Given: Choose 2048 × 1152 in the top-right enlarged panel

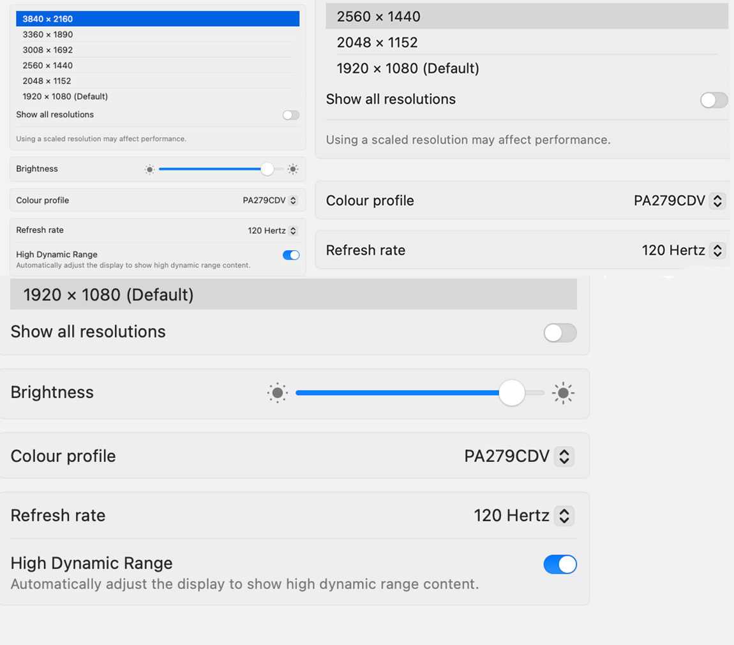Looking at the screenshot, I should coord(527,42).
